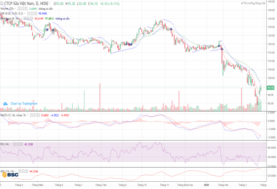Hide the RSI (14) indicator with its eye icon
Viewport: 277px width, 189px height.
pyautogui.click(x=15, y=144)
